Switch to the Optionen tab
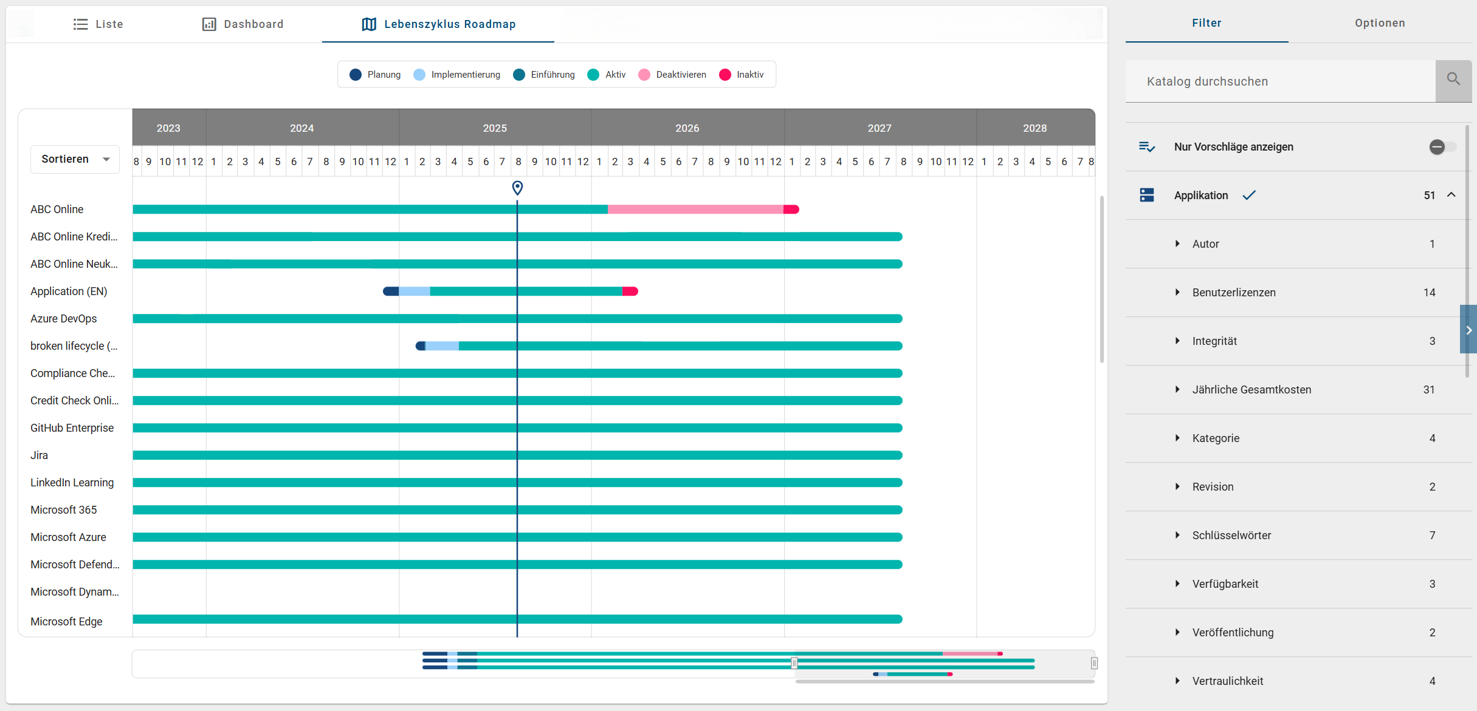 [1380, 23]
